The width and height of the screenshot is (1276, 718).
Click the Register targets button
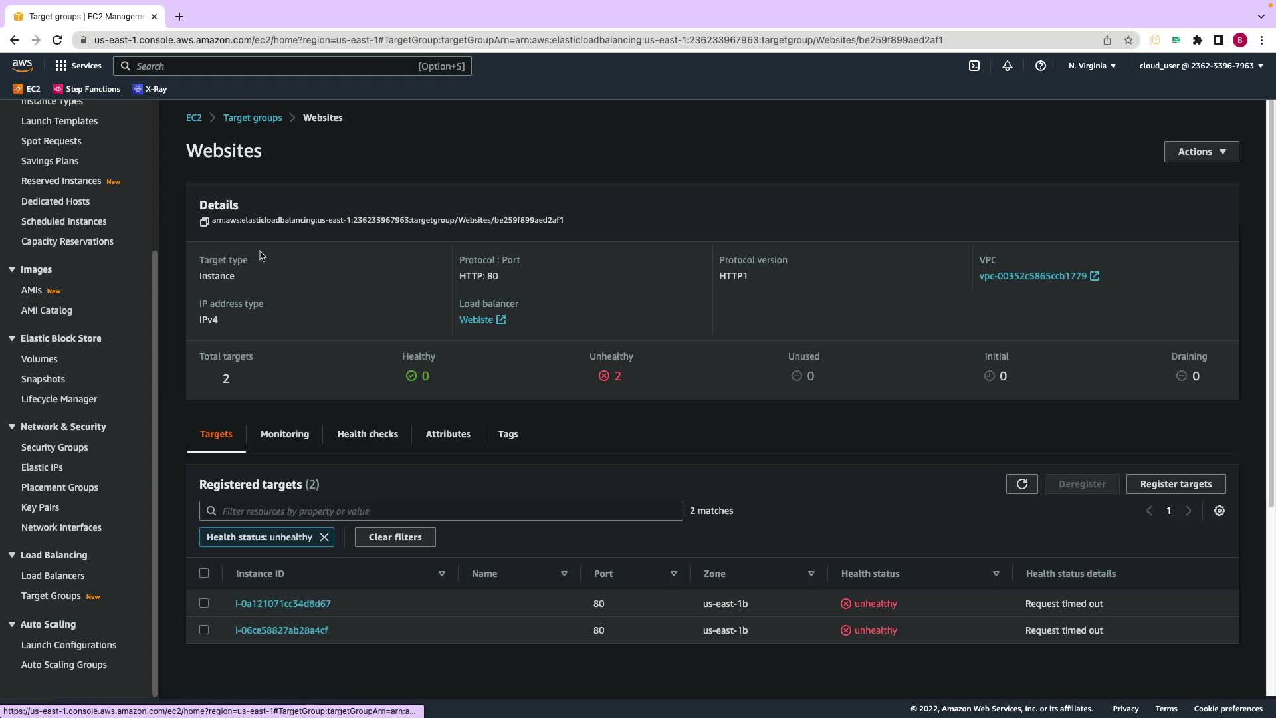pyautogui.click(x=1175, y=484)
